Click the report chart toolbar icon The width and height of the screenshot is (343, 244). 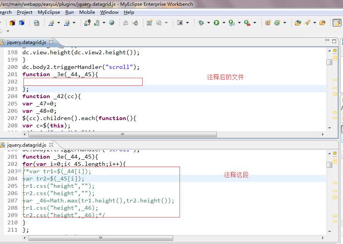[150, 23]
